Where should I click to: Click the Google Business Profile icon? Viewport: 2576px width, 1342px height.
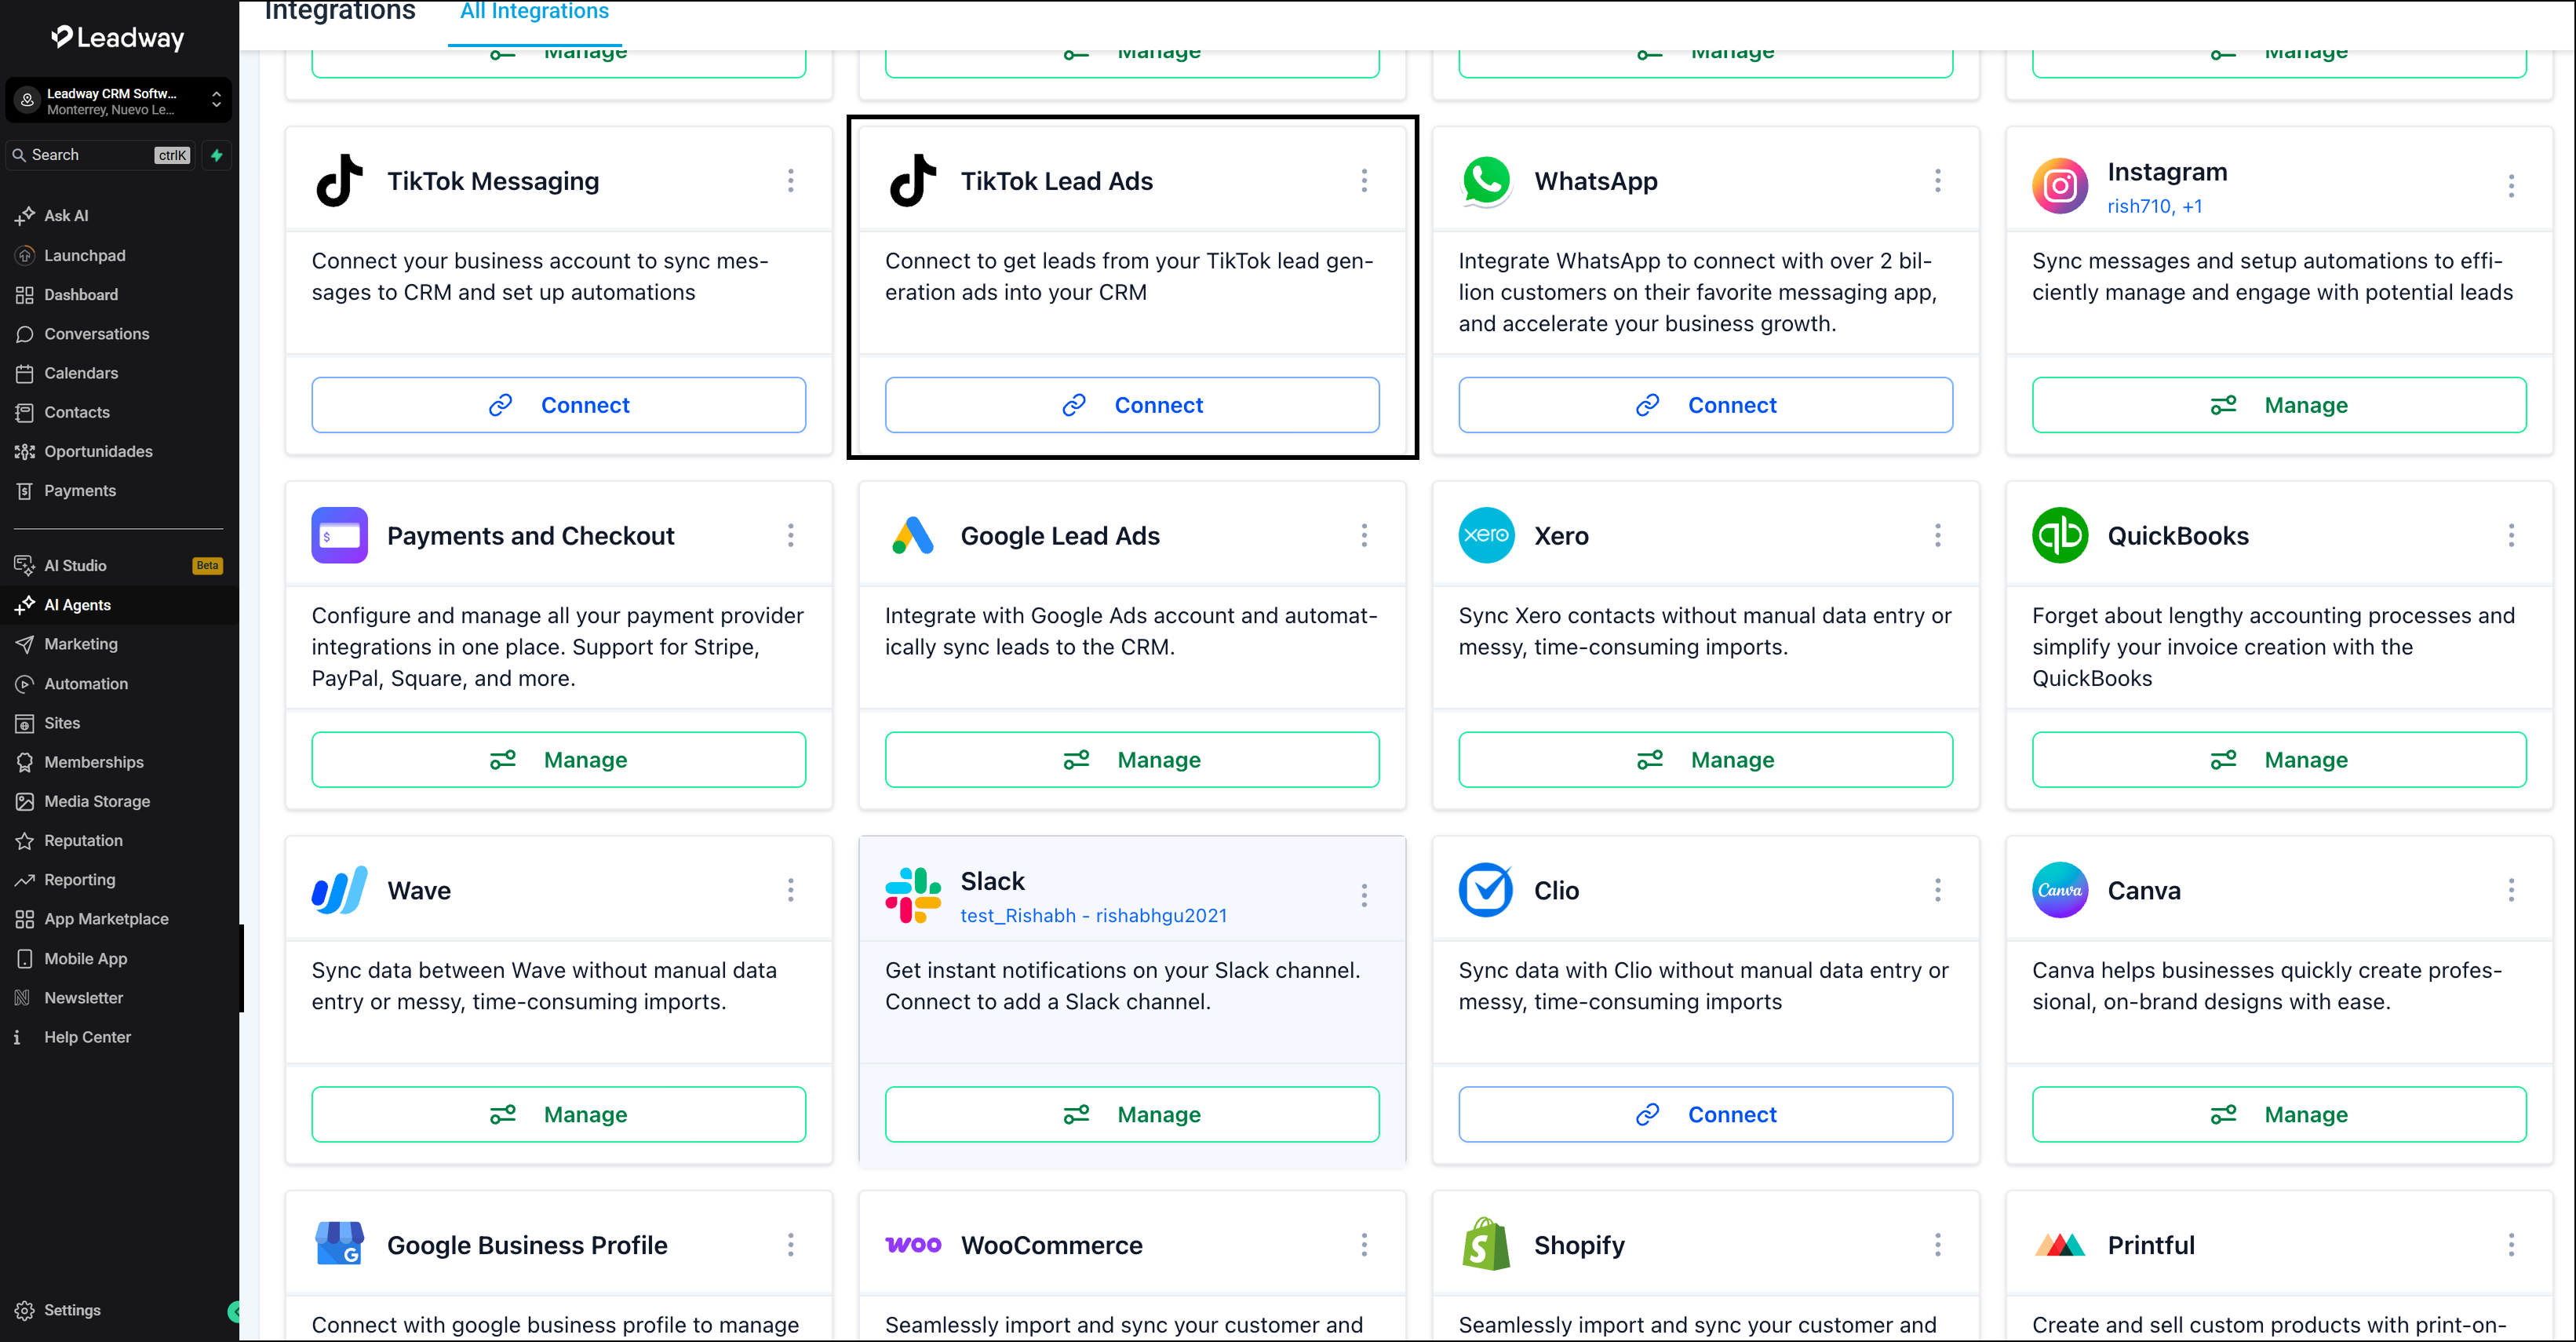click(x=340, y=1245)
